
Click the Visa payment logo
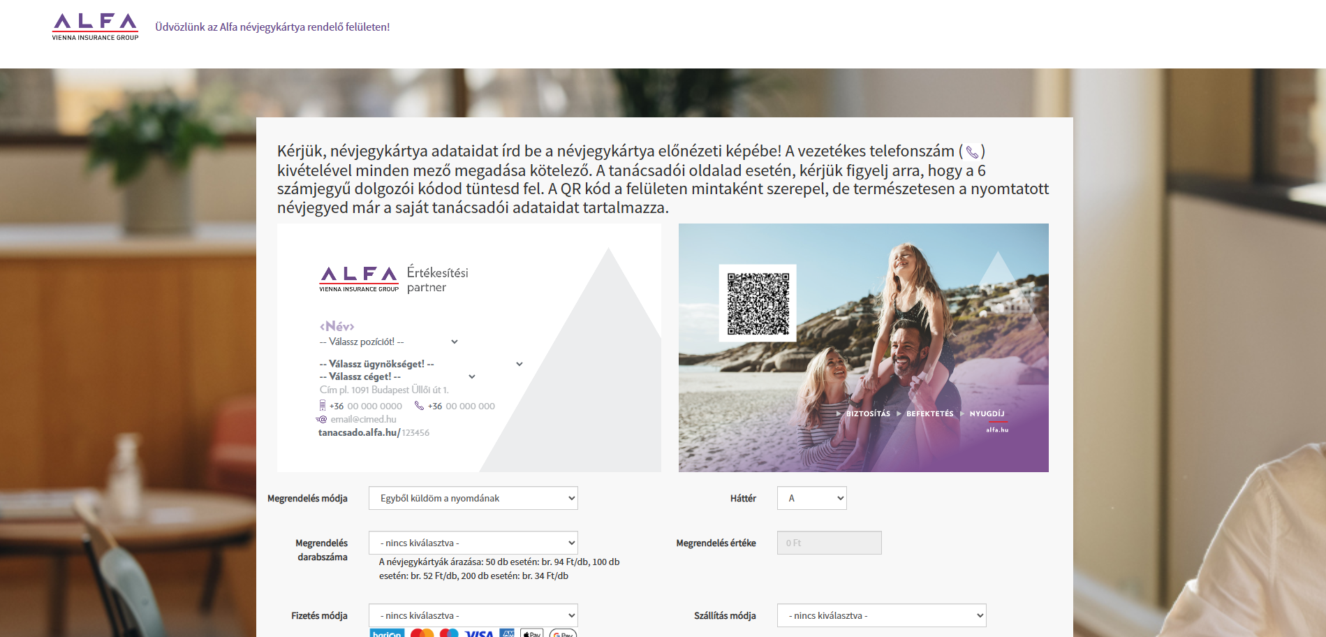click(479, 634)
